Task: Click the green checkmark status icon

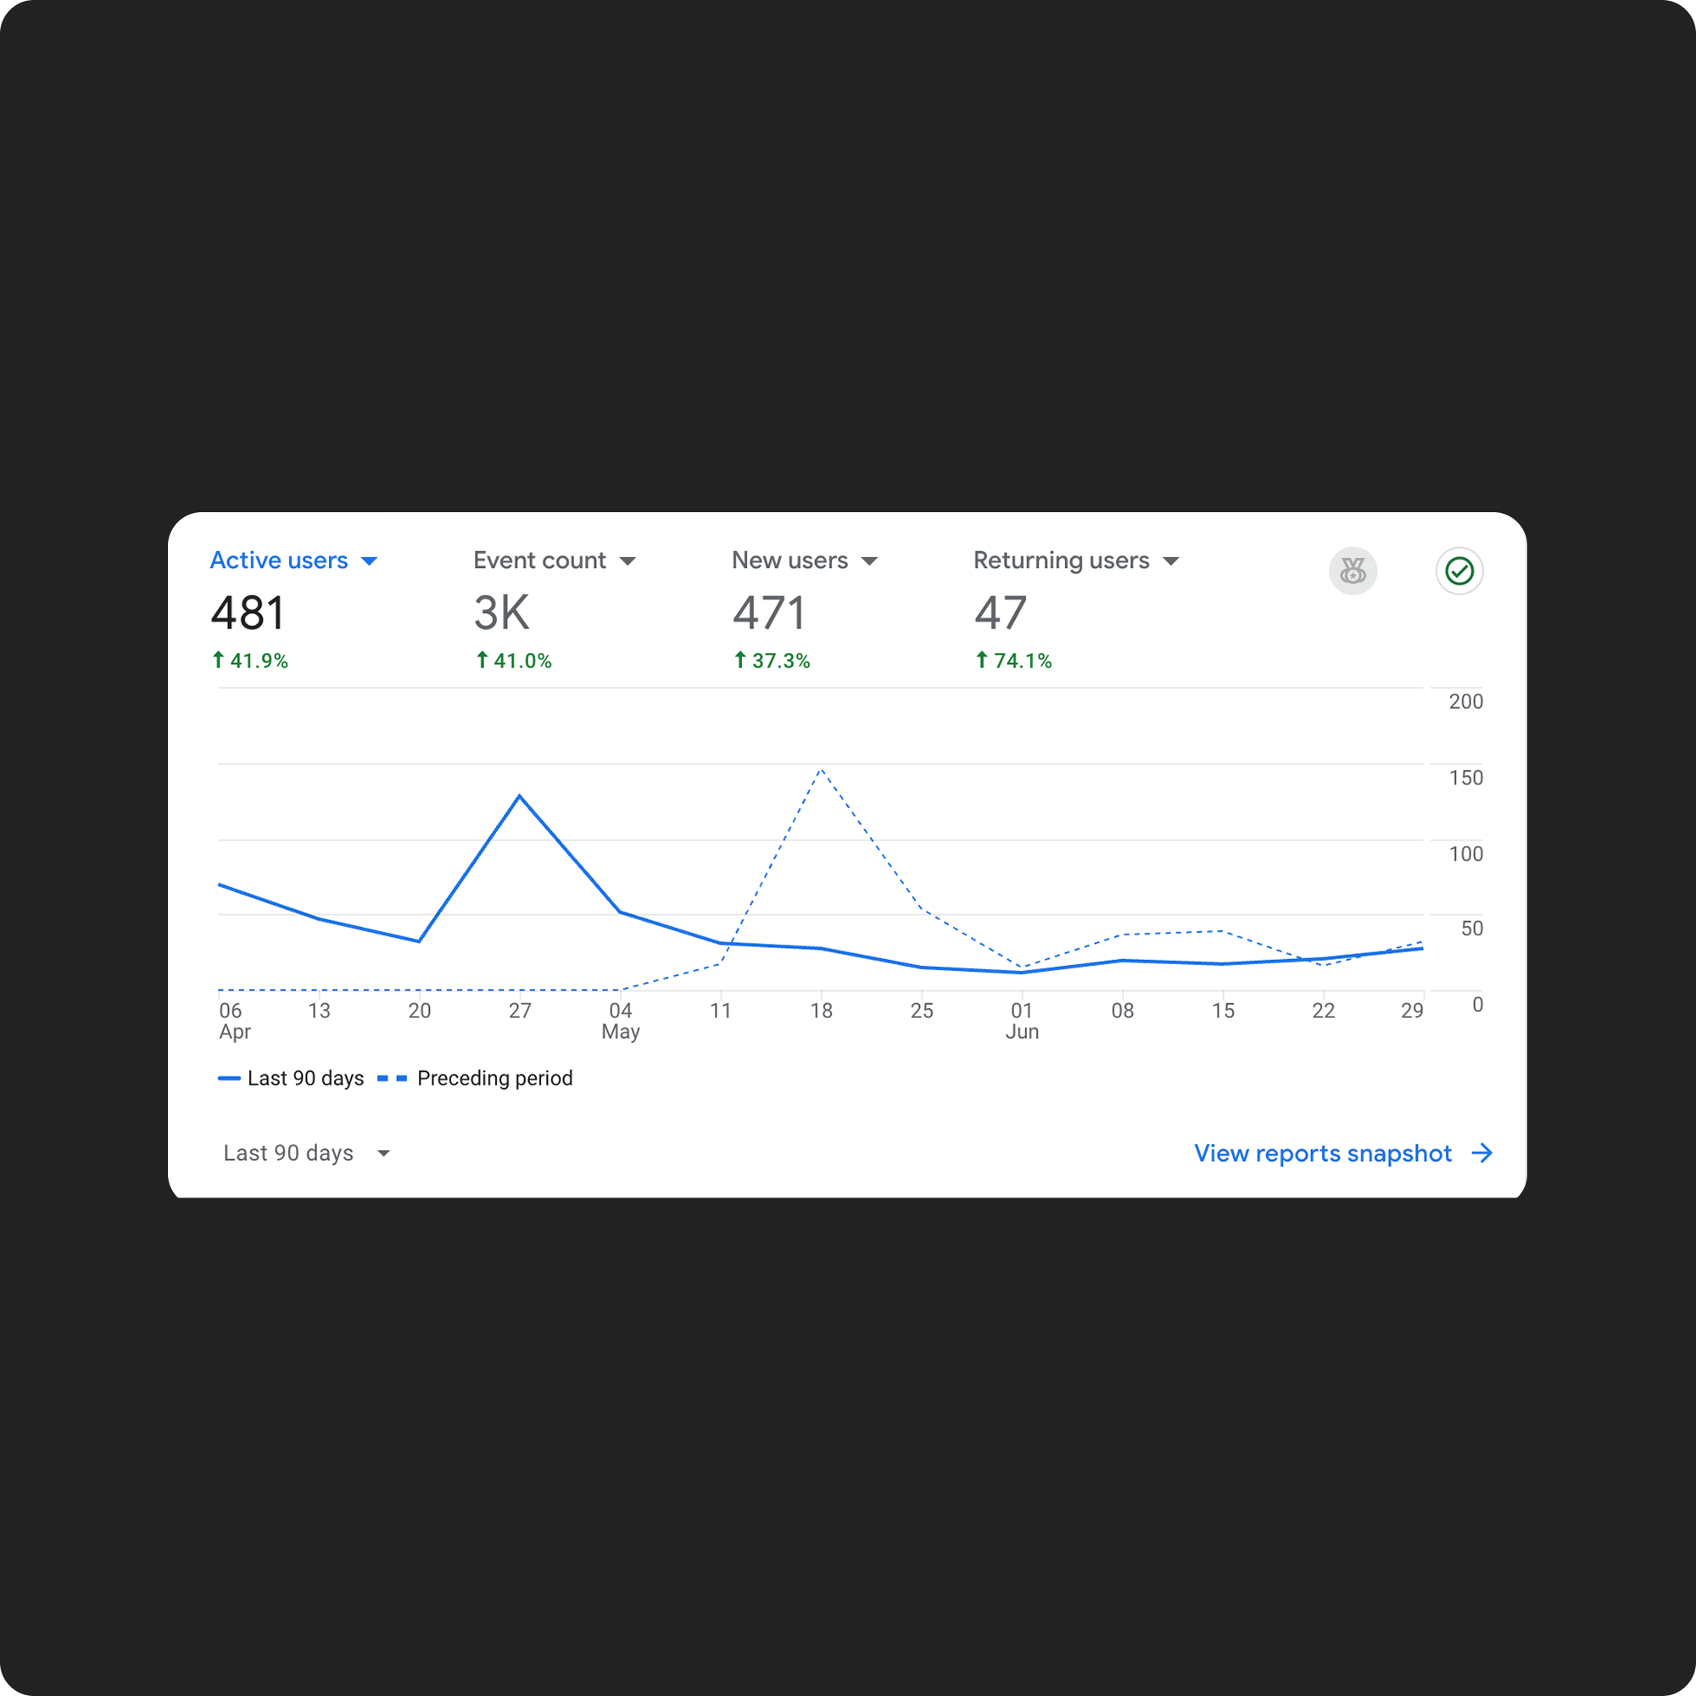Action: (x=1459, y=571)
